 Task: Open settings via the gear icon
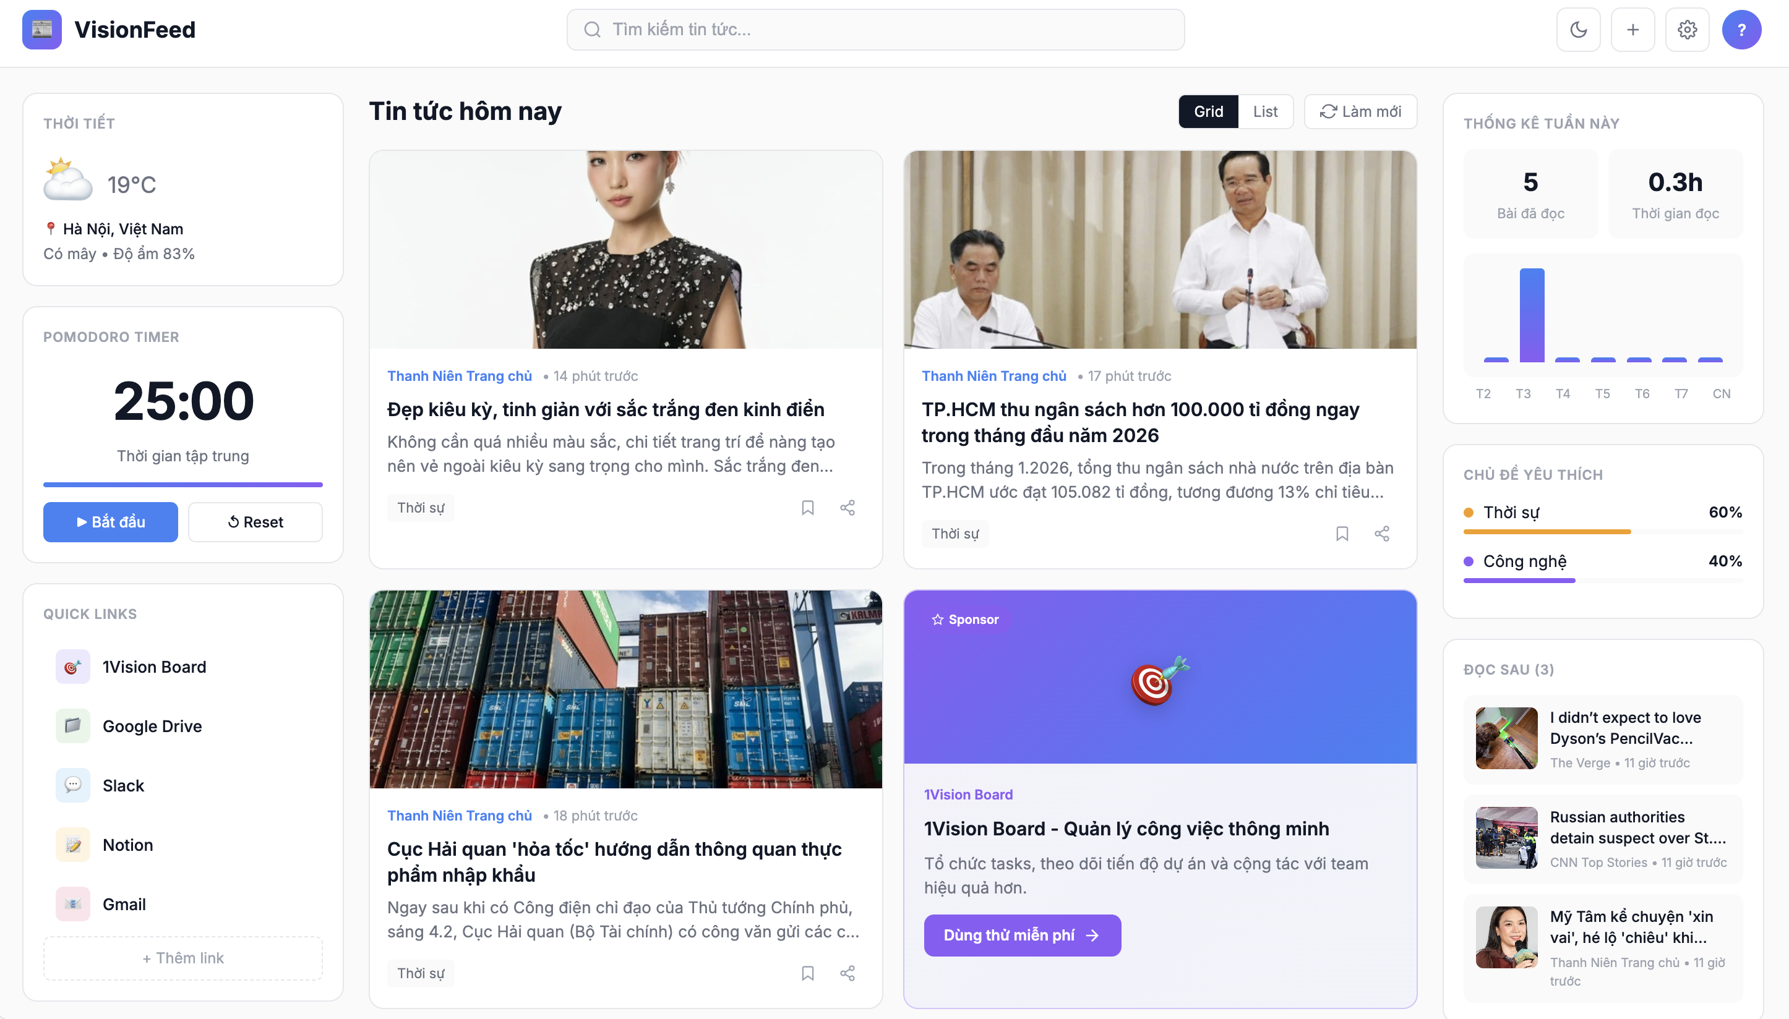point(1688,30)
